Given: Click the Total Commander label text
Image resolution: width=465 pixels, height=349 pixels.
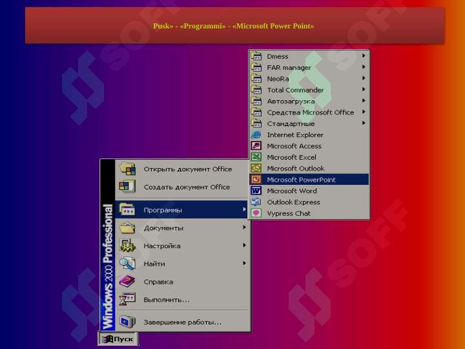Looking at the screenshot, I should (x=295, y=90).
